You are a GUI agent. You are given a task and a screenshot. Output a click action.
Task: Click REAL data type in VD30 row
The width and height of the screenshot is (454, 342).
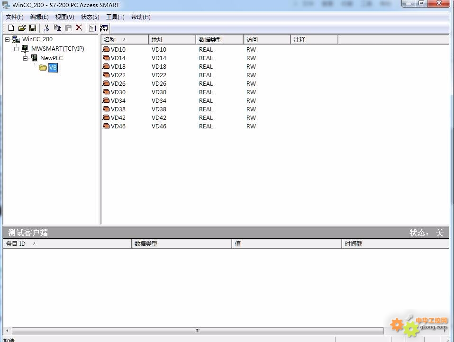[206, 92]
